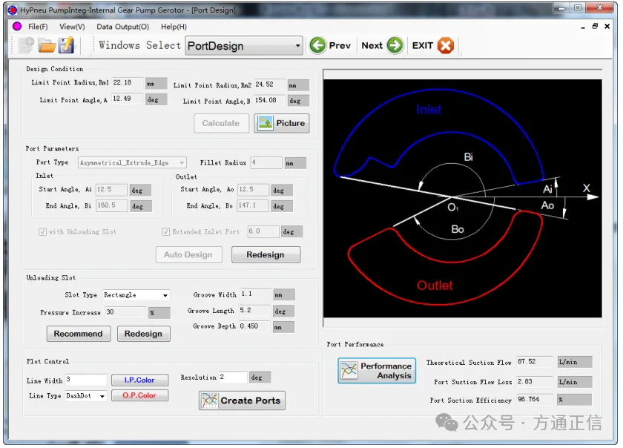The image size is (623, 448).
Task: Click the Groove Width input field
Action: 255,294
